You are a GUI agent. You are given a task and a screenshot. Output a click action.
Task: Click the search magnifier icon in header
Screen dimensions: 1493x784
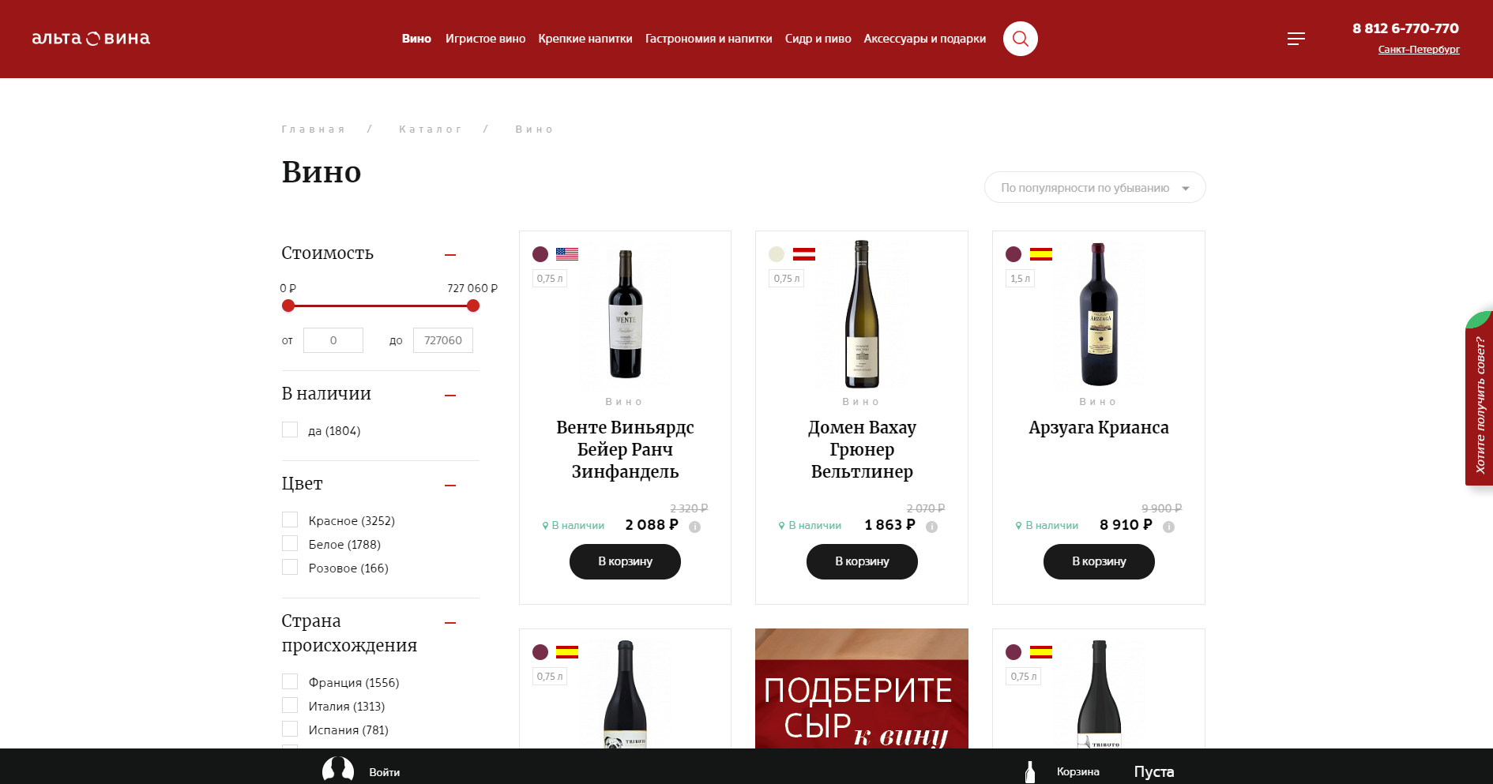pyautogui.click(x=1020, y=39)
